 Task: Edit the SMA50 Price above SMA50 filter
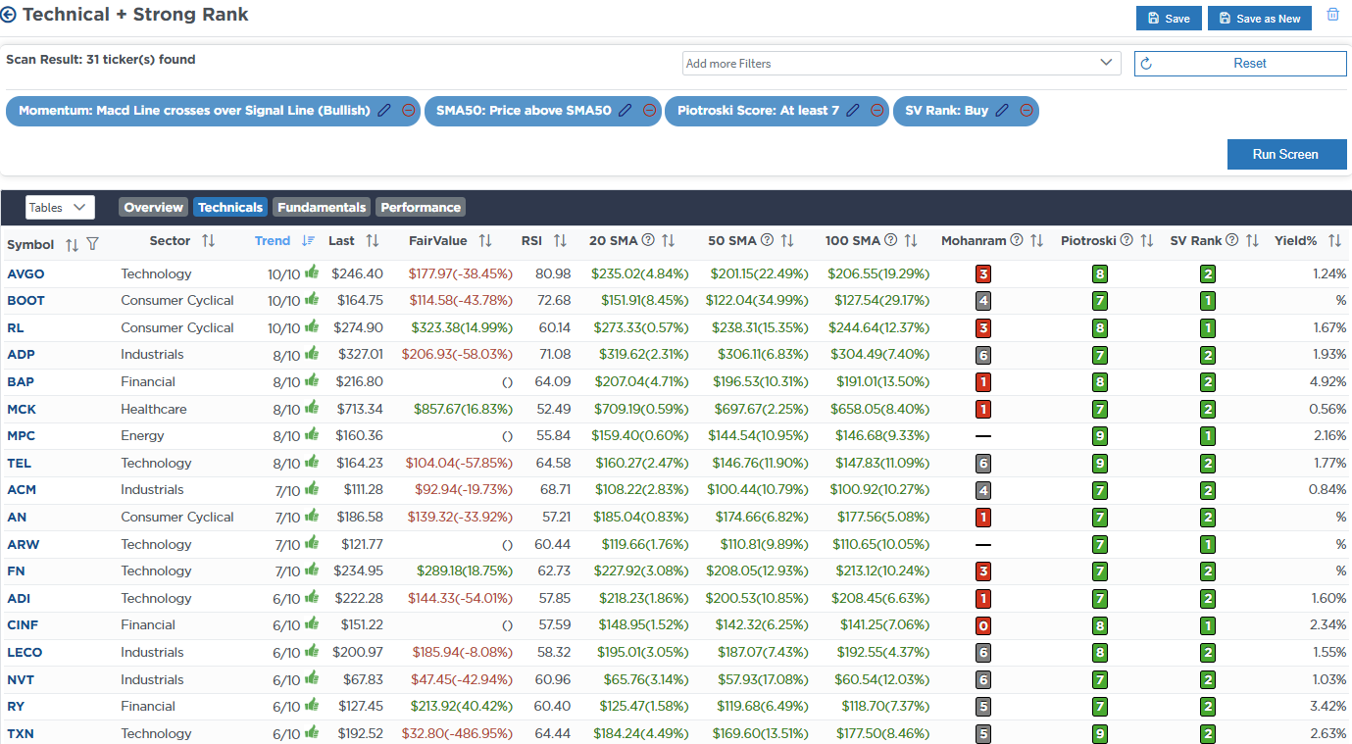coord(626,111)
